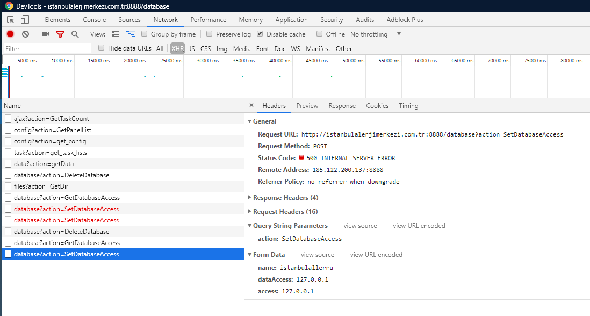
Task: Switch to large request rows view
Action: point(115,34)
